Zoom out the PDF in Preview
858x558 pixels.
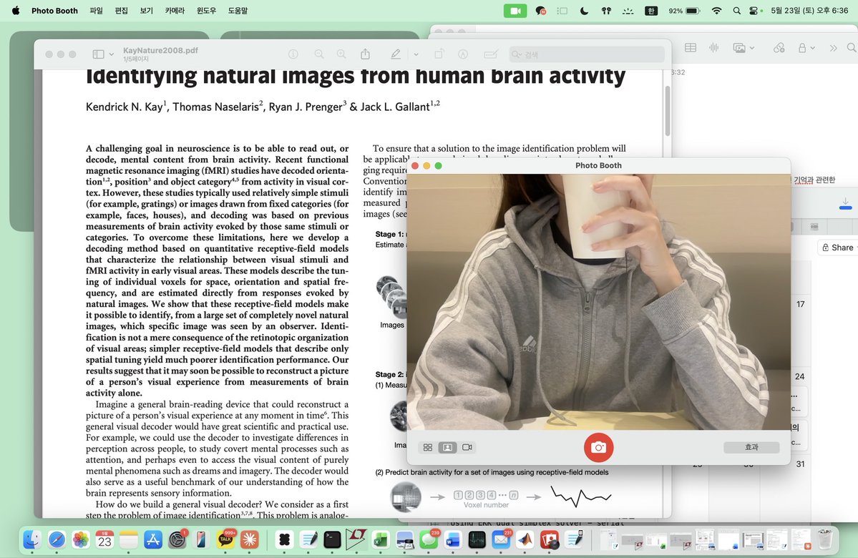[319, 54]
